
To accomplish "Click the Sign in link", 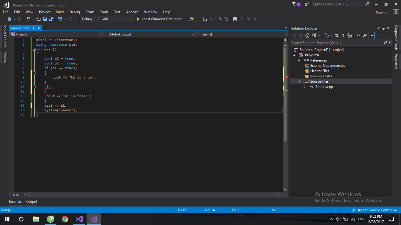I will [381, 12].
